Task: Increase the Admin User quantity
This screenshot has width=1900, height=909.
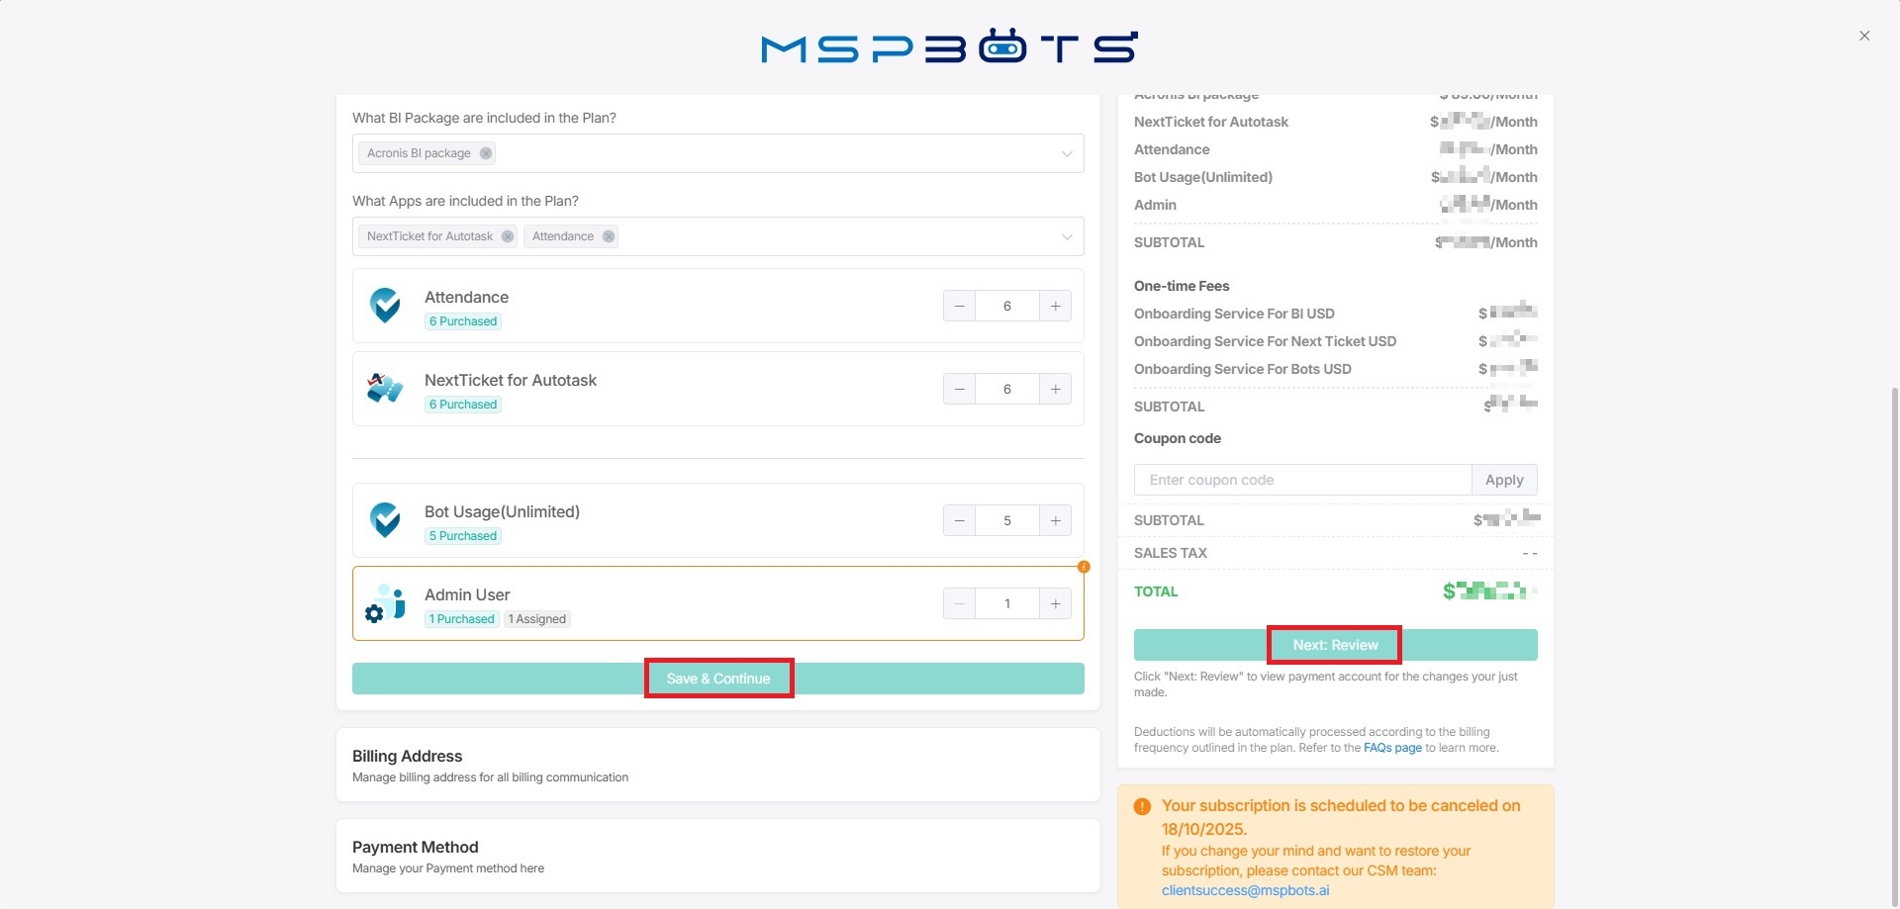Action: [1055, 603]
